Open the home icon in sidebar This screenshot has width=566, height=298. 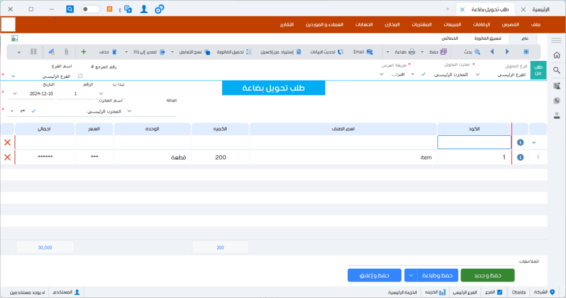(557, 55)
